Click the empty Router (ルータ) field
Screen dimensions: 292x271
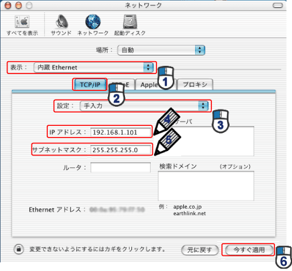click(x=120, y=167)
